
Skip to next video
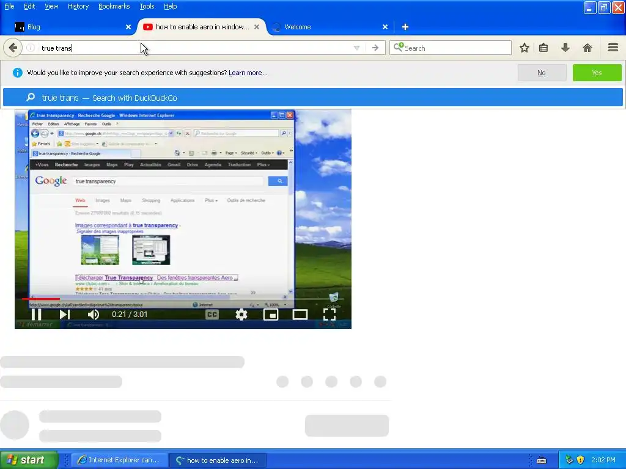(64, 314)
